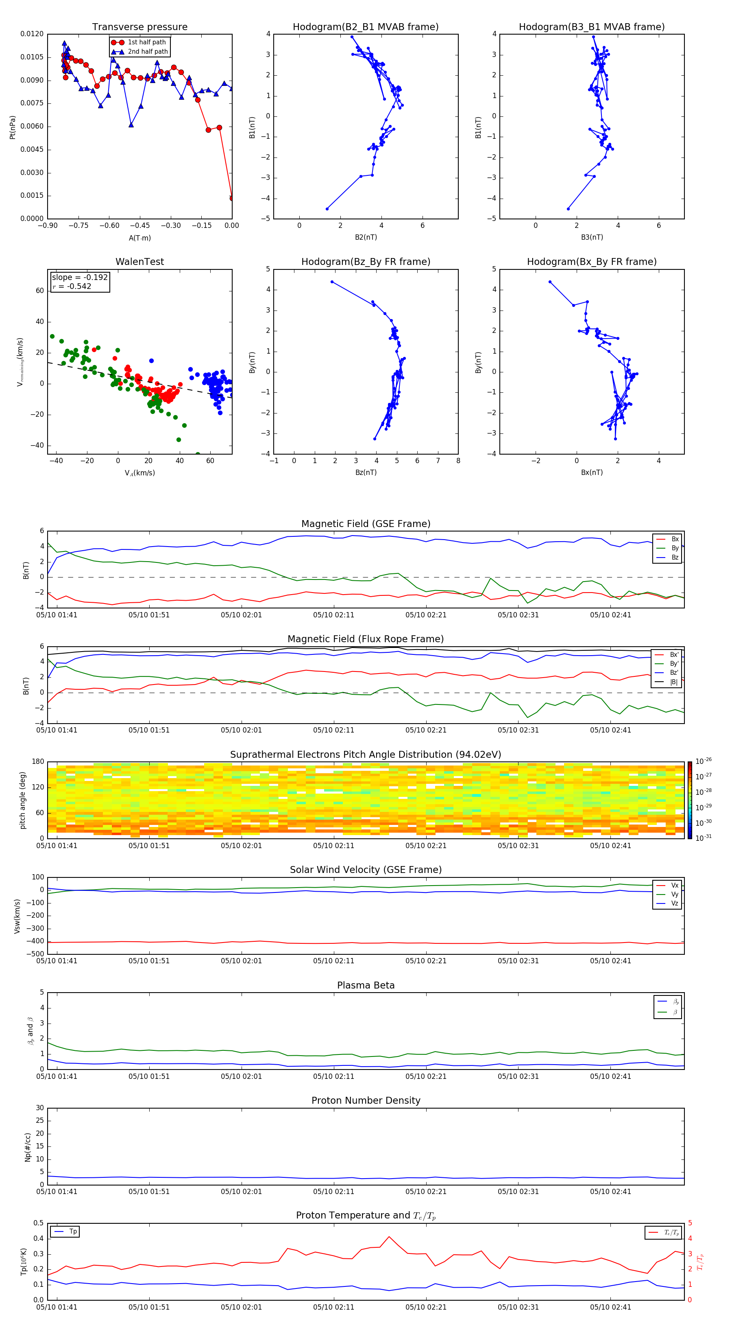The height and width of the screenshot is (1343, 732).
Task: Click the "V_remaining(km/s)" y-axis label
Action: (x=20, y=362)
